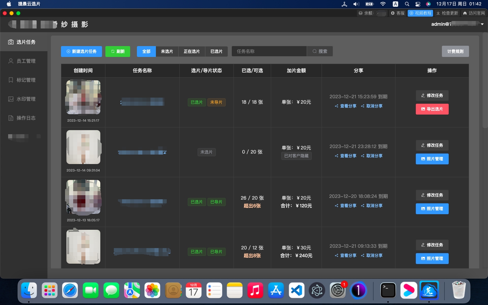
Task: Open 访问官网 link in top bar
Action: pyautogui.click(x=474, y=13)
